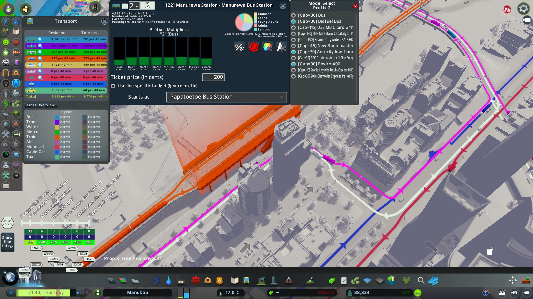The height and width of the screenshot is (299, 533).
Task: Open options gear icon
Action: pos(523,9)
